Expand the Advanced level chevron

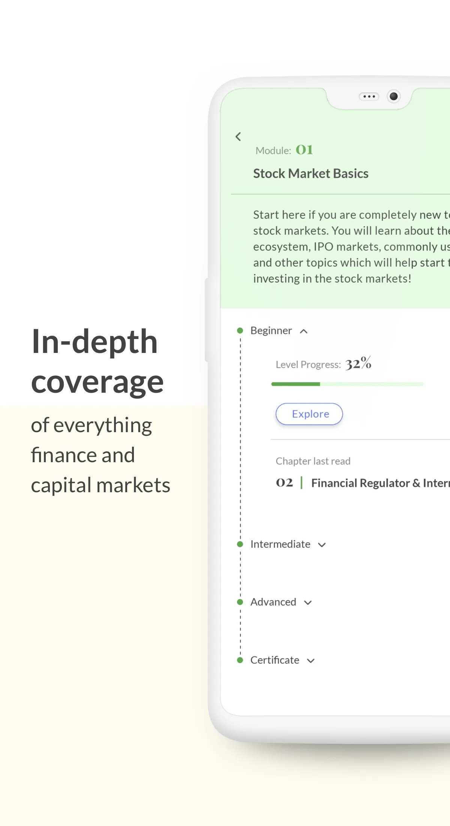point(308,603)
